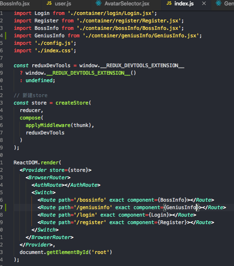The height and width of the screenshot is (266, 234).
Task: Click applyMiddleware(thunk) call
Action: coord(58,125)
